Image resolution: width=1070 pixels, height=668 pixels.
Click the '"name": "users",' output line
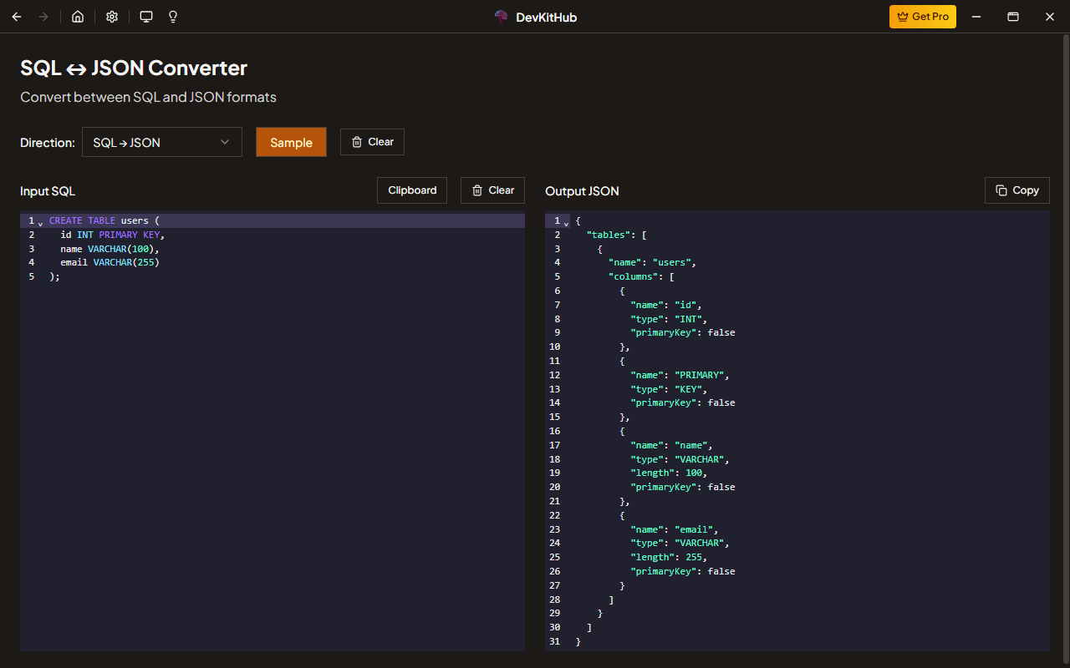pos(652,262)
